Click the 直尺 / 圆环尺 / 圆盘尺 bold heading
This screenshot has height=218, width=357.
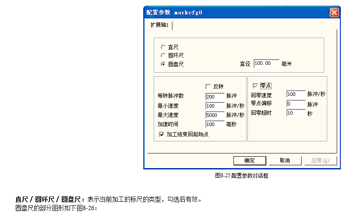pos(50,200)
